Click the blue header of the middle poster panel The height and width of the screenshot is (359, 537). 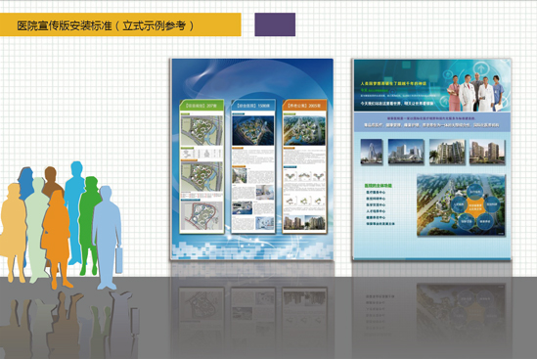coord(253,106)
